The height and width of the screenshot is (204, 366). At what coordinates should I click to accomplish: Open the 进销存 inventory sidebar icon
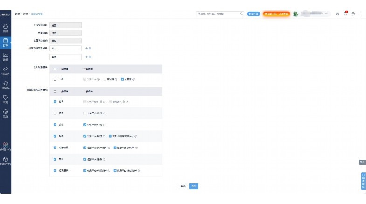tap(6, 85)
